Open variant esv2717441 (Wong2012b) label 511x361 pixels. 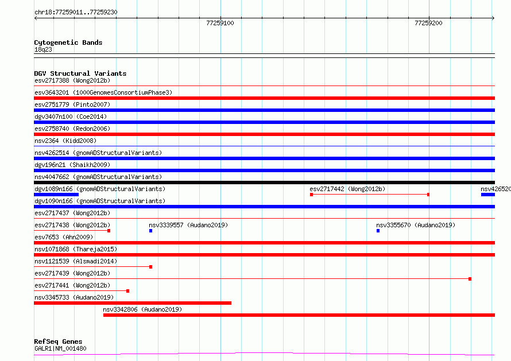(72, 285)
